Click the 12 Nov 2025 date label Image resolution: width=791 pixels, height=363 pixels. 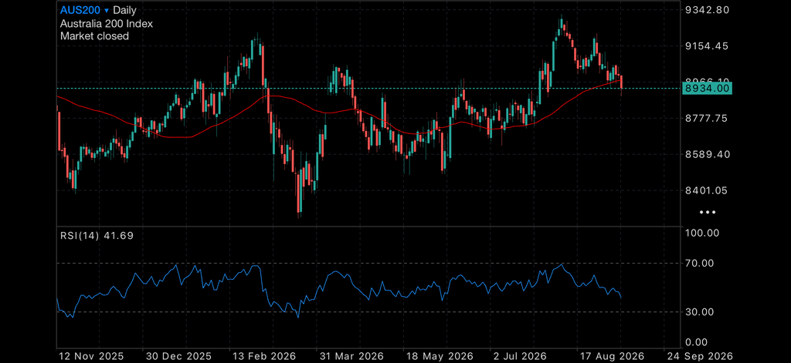(91, 357)
